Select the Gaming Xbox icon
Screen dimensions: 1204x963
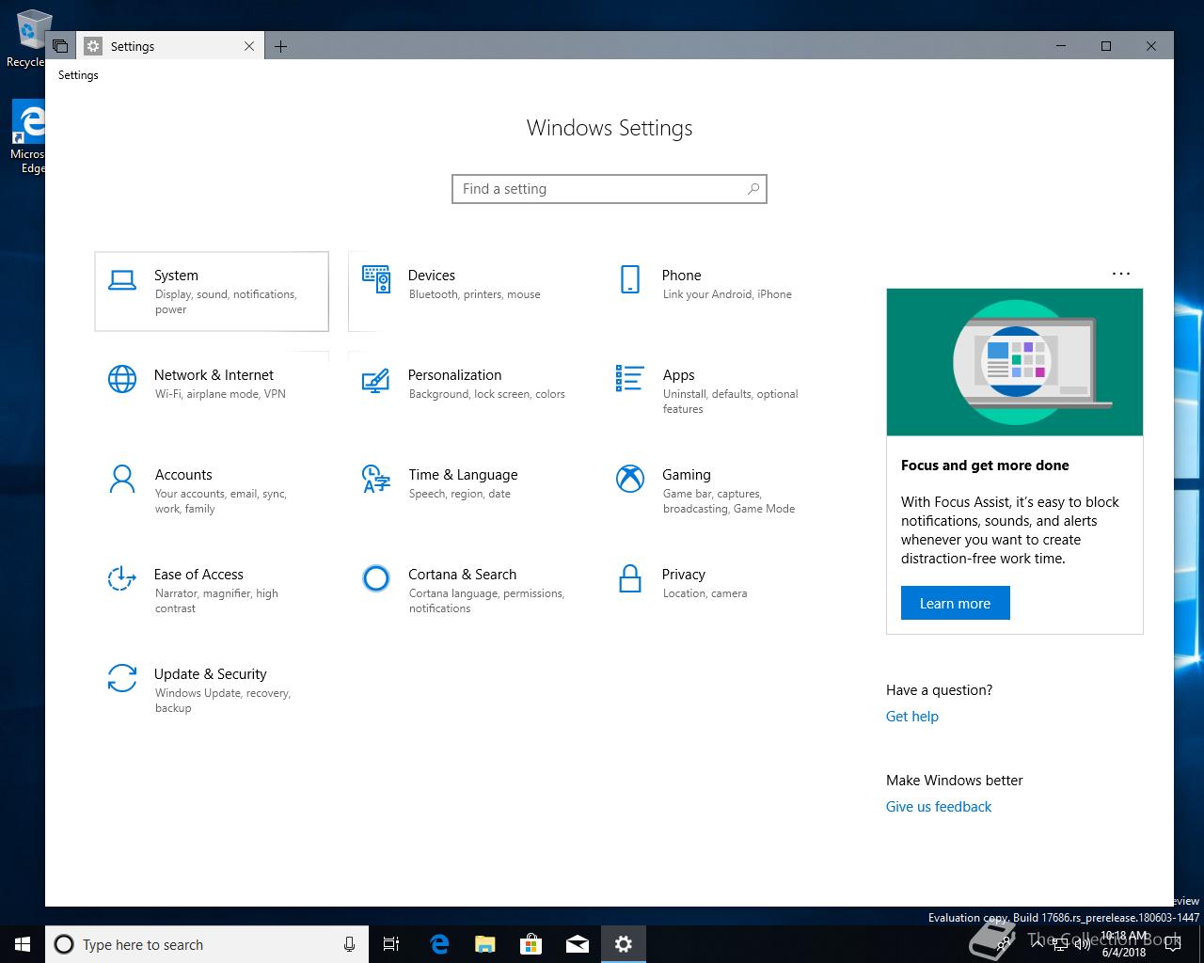point(630,479)
